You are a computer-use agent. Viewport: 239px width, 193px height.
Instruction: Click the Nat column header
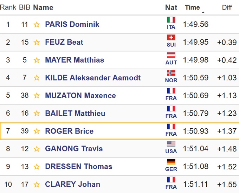[171, 7]
